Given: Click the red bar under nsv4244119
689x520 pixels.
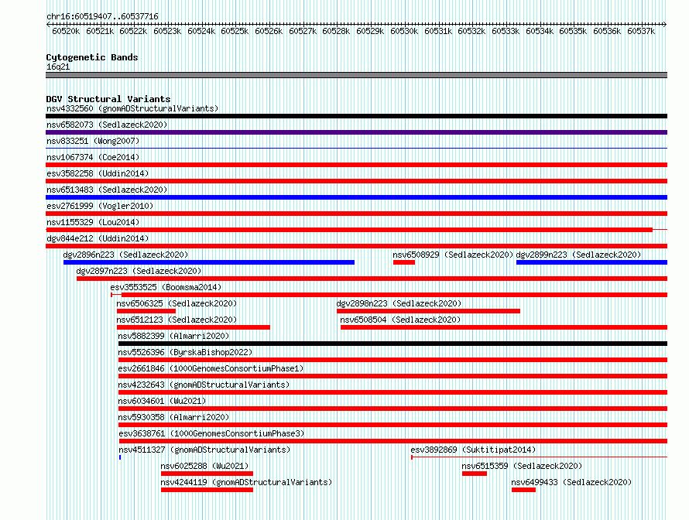Looking at the screenshot, I should [x=207, y=490].
